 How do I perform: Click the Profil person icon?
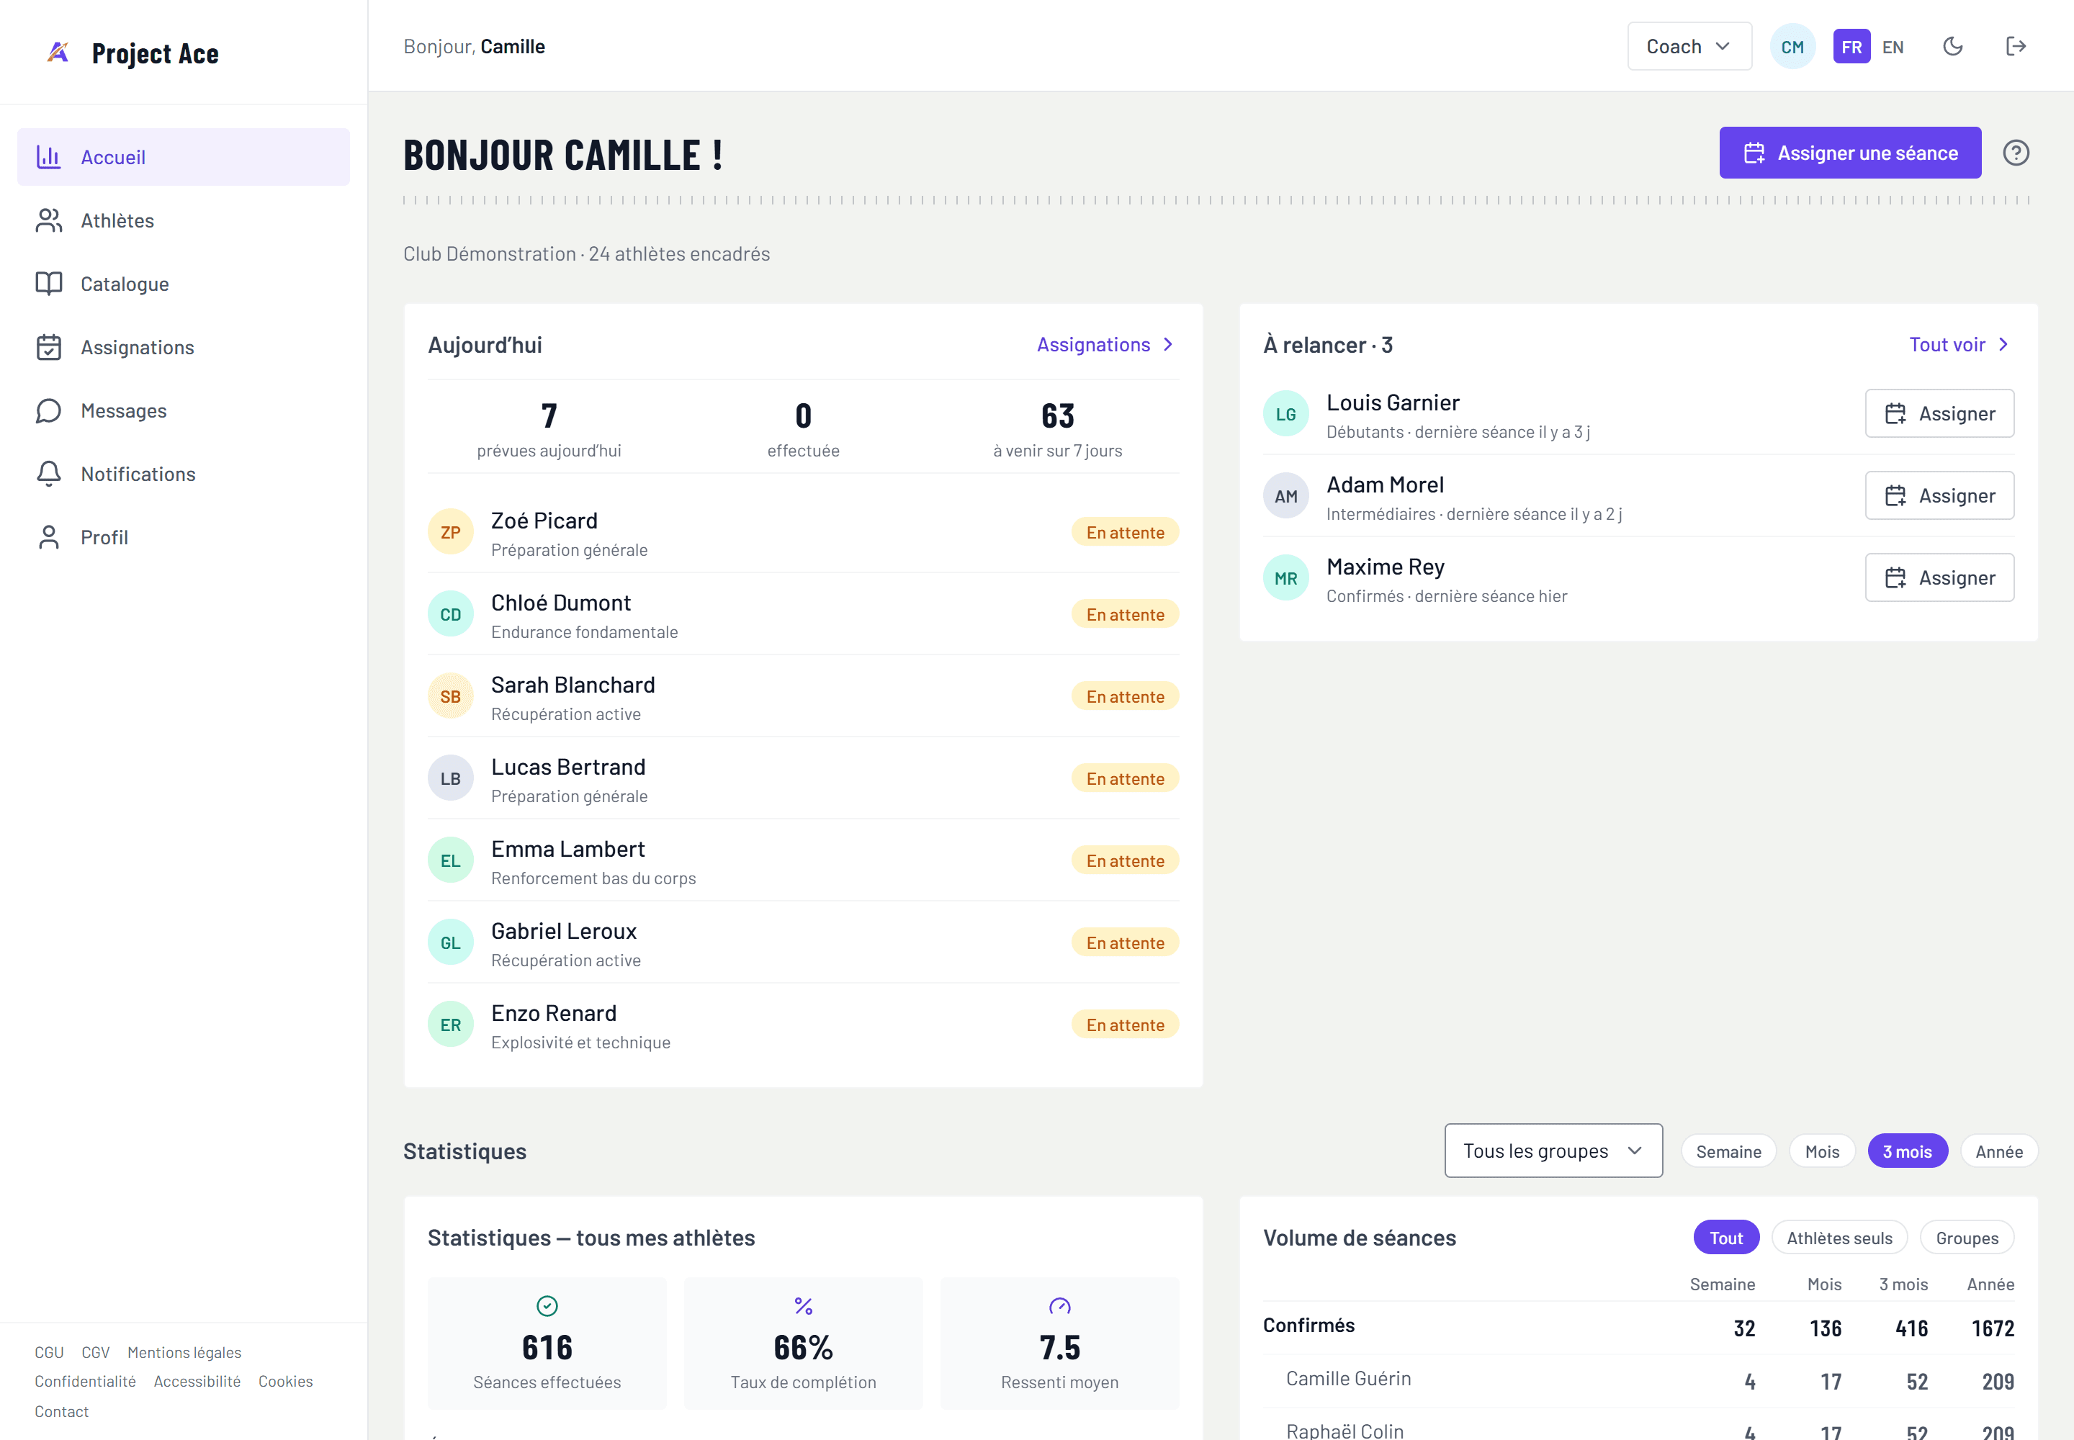click(49, 537)
